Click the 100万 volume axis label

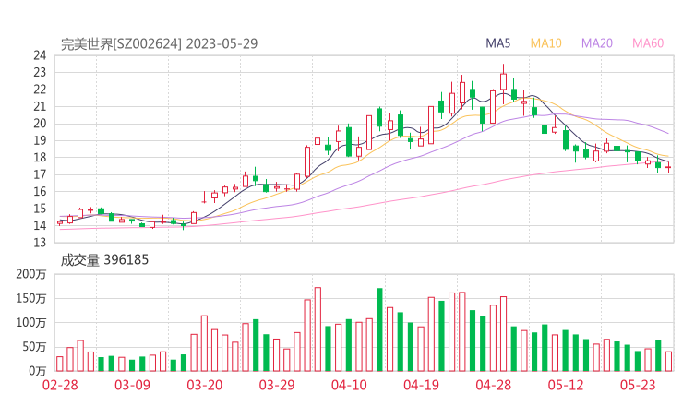tap(31, 323)
